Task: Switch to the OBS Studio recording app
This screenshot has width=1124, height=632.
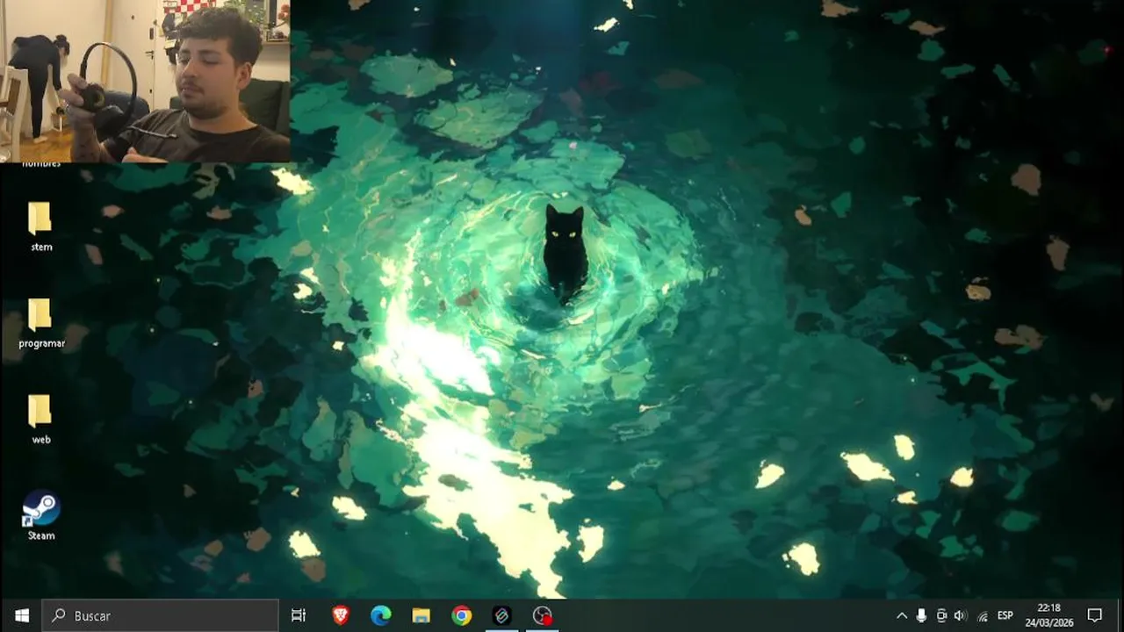Action: click(543, 615)
